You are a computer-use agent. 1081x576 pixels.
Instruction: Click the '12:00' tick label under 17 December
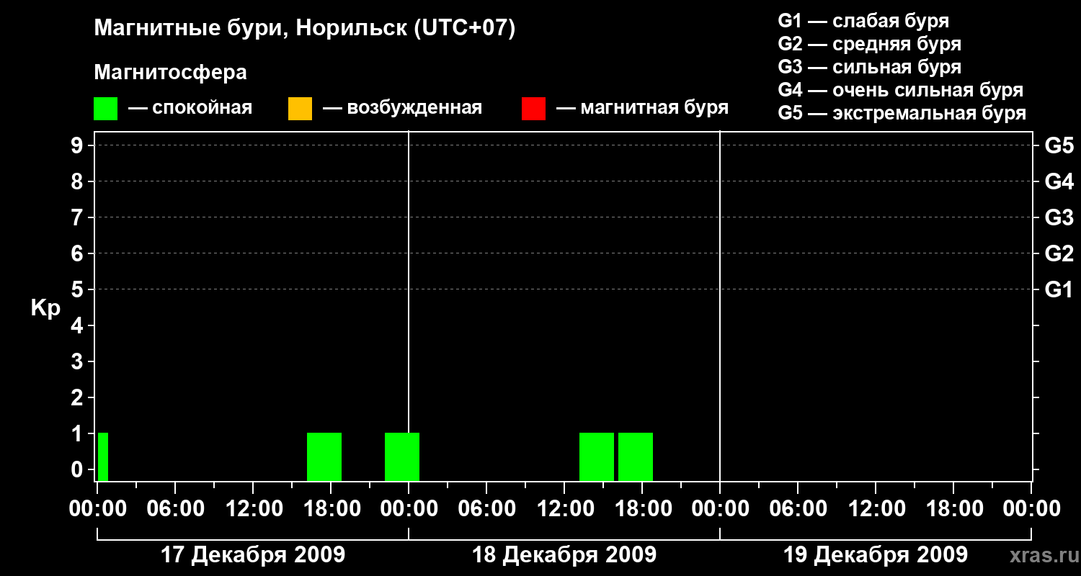(253, 509)
